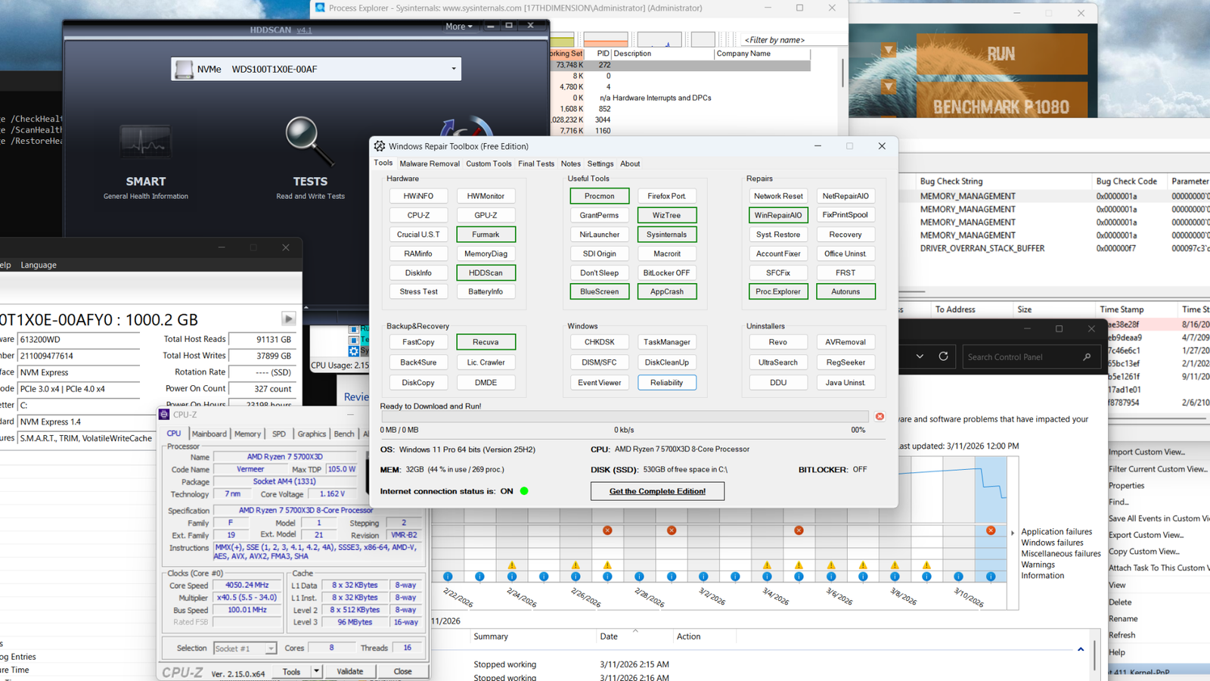Click the green internet connection status dot

pos(523,490)
